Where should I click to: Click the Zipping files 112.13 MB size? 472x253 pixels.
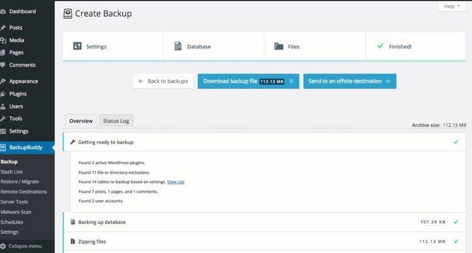point(432,242)
